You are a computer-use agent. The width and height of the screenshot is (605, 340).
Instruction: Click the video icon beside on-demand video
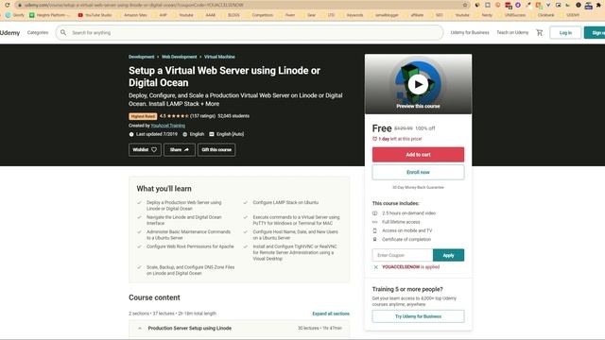[374, 213]
